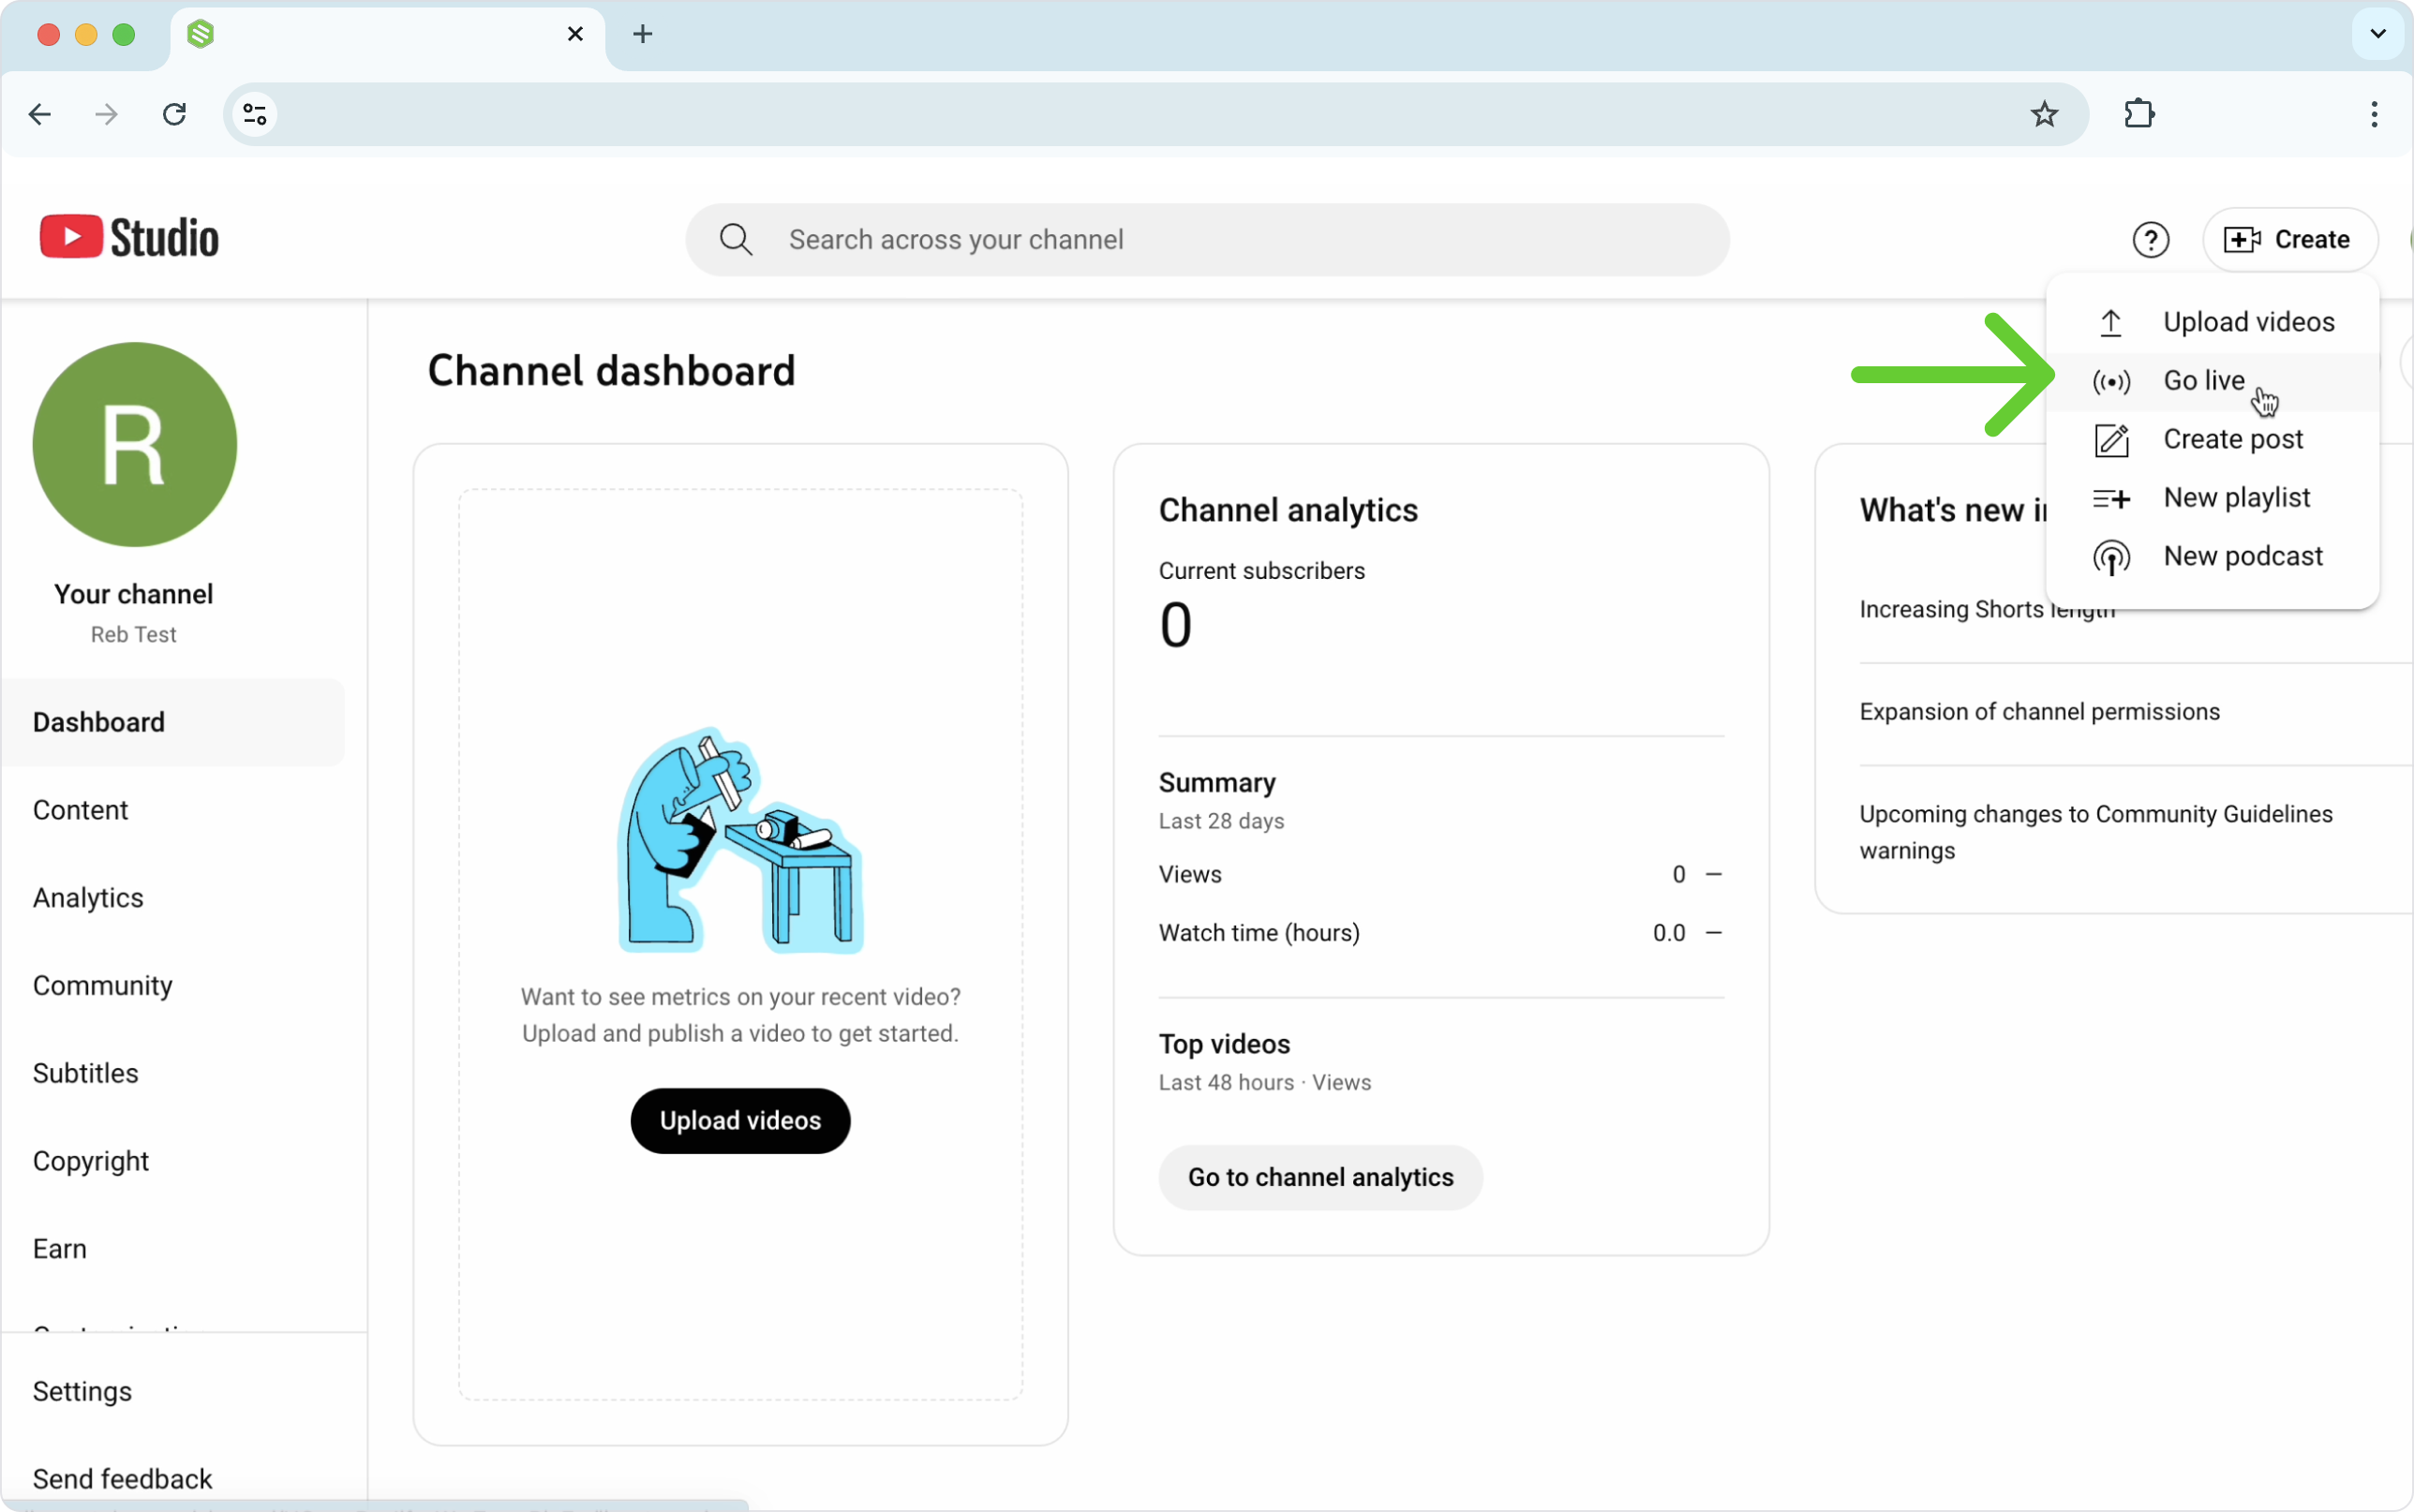
Task: Choose New playlist menu option
Action: tap(2236, 497)
